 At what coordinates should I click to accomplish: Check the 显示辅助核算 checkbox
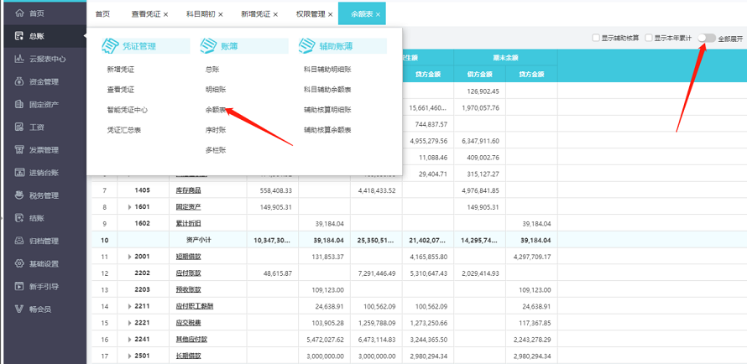pyautogui.click(x=596, y=38)
